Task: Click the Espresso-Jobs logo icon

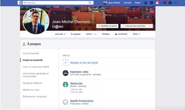Action: pos(65,73)
